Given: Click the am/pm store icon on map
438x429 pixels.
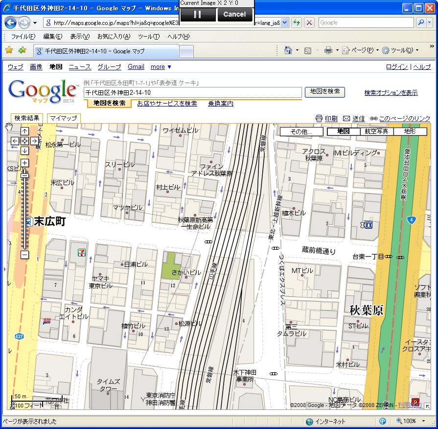Looking at the screenshot, I should tap(46, 321).
